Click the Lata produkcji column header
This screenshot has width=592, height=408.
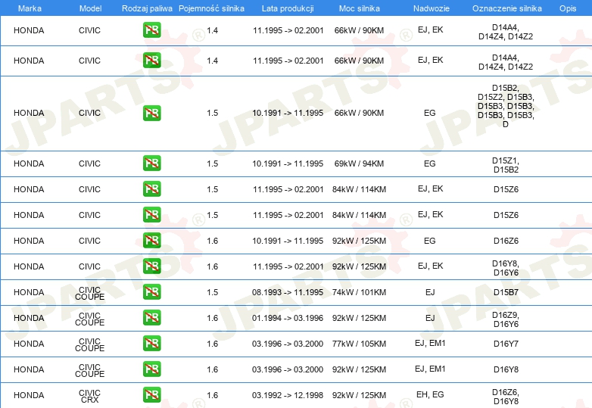288,8
